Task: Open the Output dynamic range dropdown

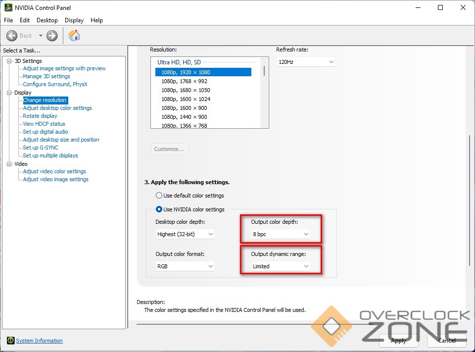Action: 281,266
